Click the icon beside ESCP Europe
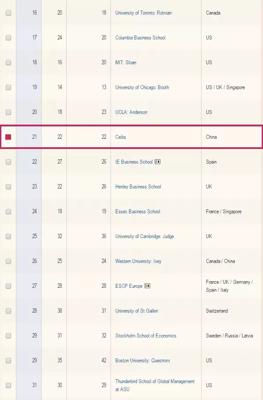 (147, 286)
